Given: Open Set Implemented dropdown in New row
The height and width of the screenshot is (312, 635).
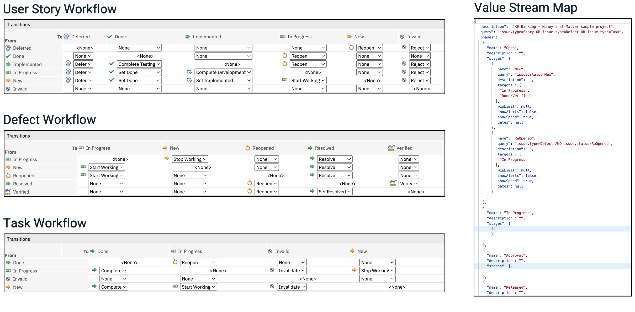Looking at the screenshot, I should 223,80.
